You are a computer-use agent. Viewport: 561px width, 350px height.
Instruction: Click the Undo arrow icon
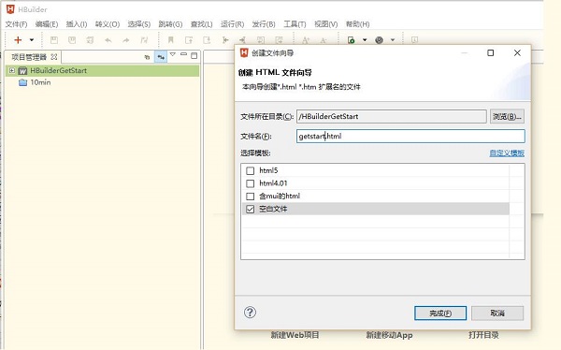[108, 40]
